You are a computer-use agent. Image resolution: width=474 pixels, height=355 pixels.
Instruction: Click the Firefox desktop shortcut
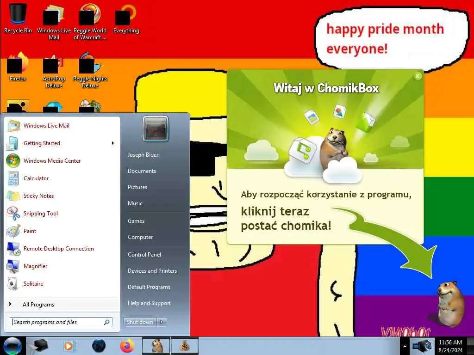18,67
